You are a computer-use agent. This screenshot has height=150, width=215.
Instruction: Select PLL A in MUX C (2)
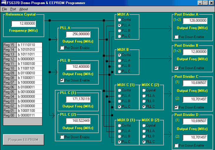point(144,96)
